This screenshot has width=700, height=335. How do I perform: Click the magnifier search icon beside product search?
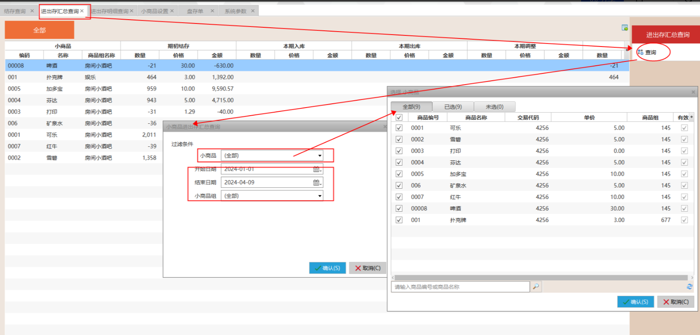point(536,287)
